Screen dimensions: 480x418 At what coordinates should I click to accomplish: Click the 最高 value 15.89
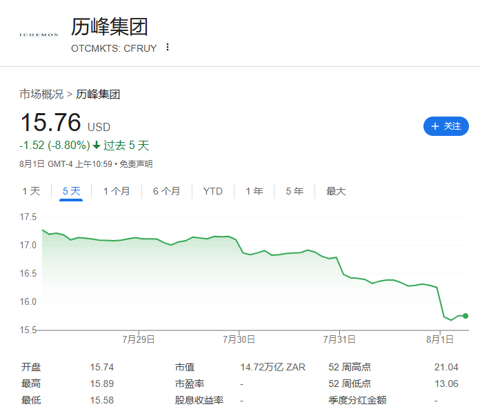(101, 384)
